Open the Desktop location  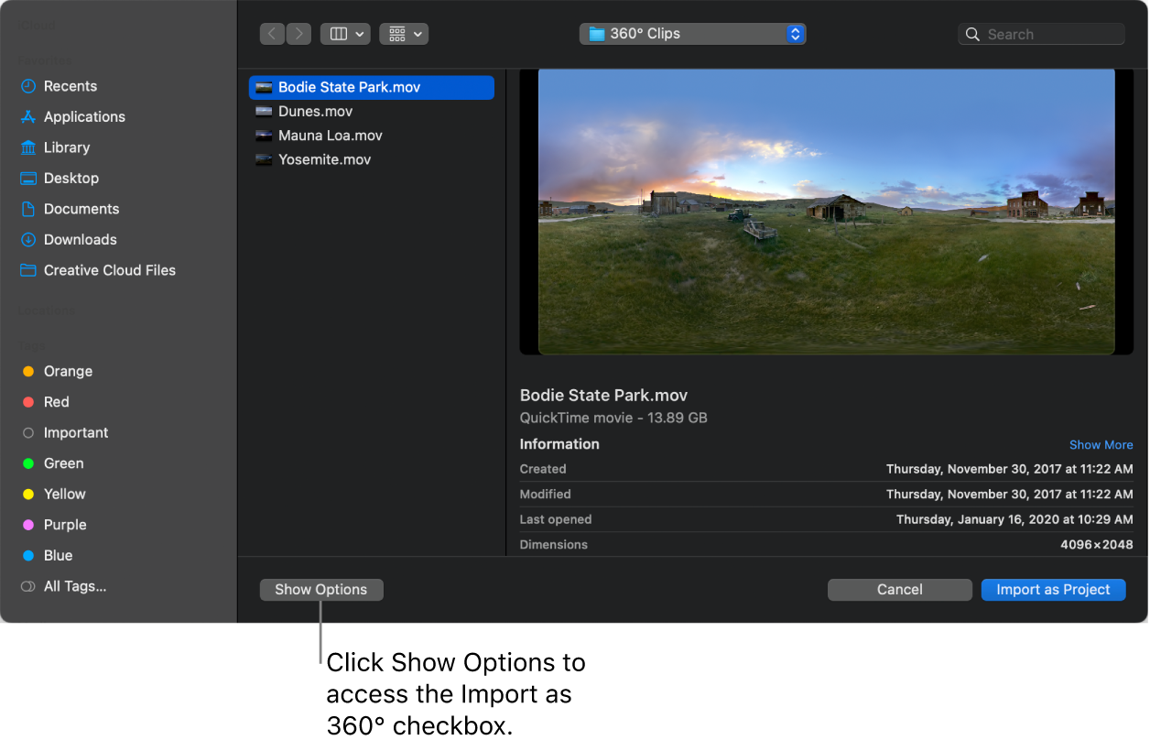pos(71,178)
